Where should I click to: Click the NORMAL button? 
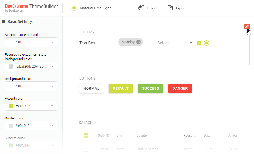(91, 88)
